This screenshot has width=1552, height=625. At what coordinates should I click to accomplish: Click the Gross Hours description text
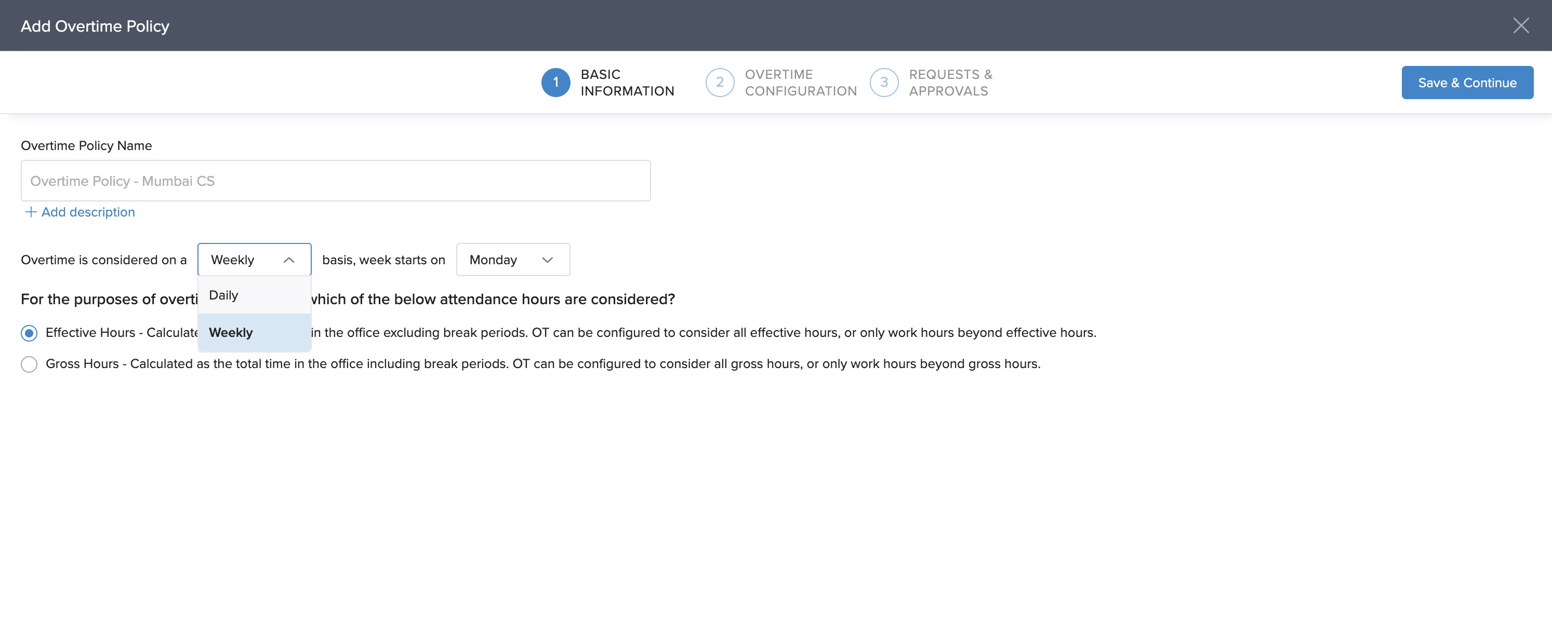coord(542,364)
